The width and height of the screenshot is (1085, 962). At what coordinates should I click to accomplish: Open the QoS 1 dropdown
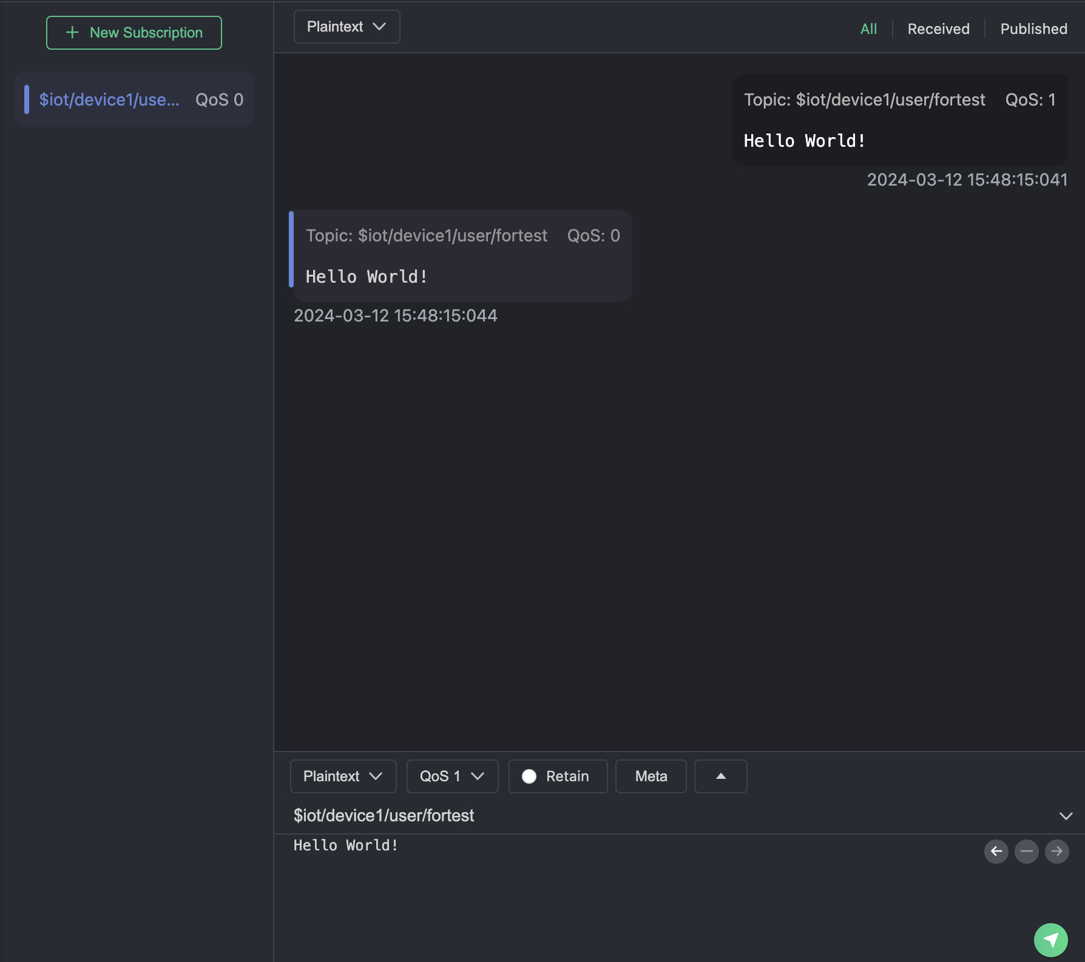(x=452, y=776)
